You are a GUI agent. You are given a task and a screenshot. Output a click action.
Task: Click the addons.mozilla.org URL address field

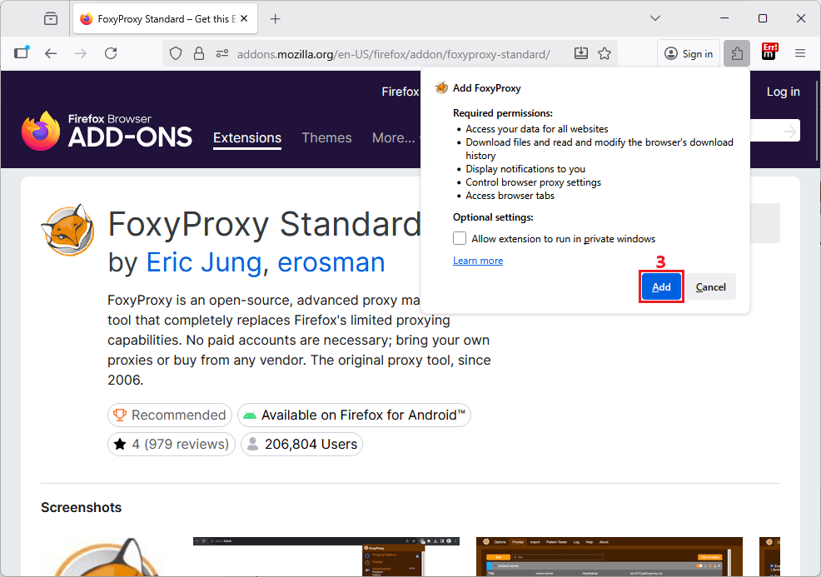tap(393, 54)
